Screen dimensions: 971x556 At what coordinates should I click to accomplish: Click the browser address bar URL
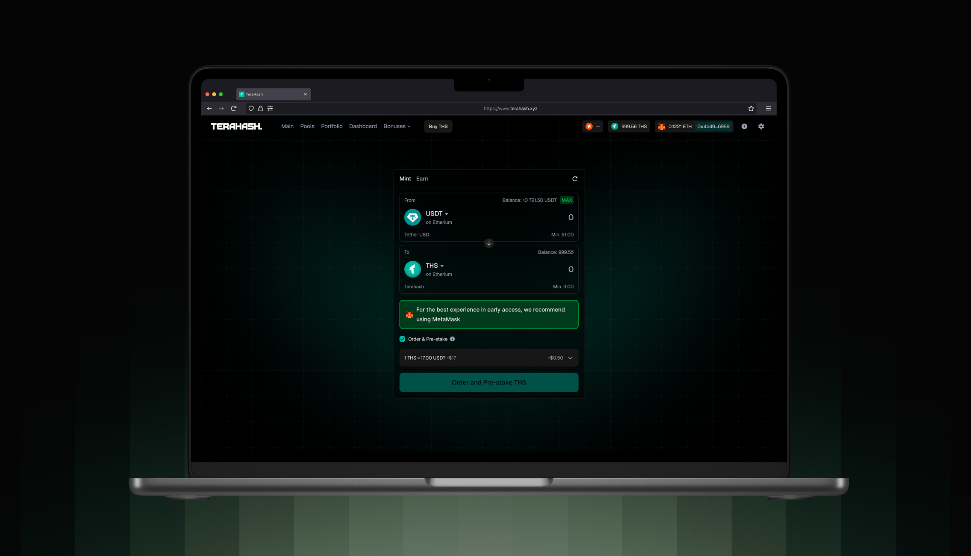point(510,109)
